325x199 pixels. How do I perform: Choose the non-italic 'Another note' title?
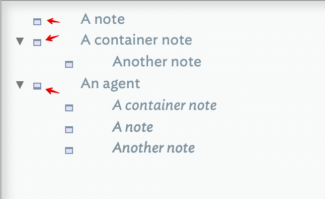[157, 62]
